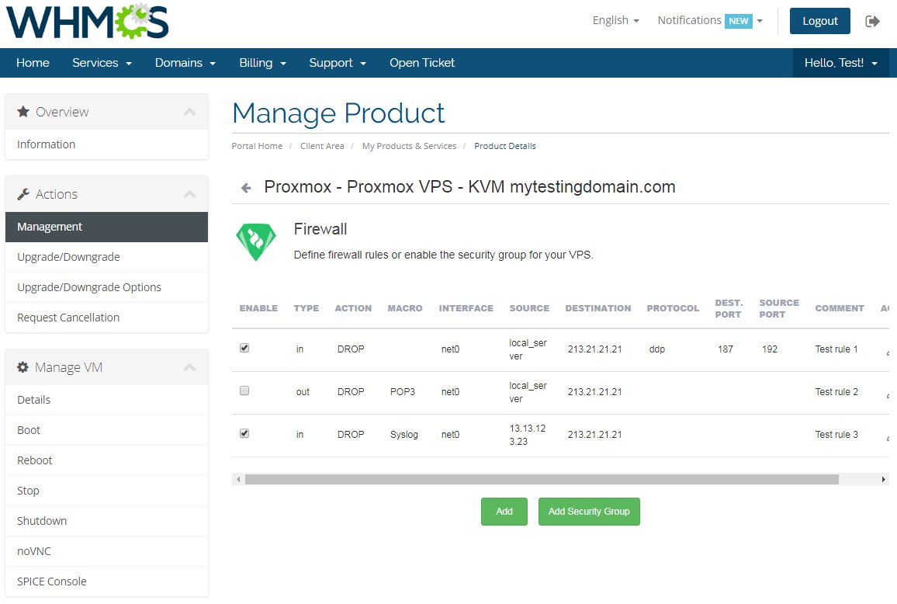Follow the Client Area breadcrumb
The height and width of the screenshot is (604, 897).
(322, 146)
